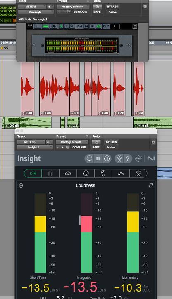Open the Intelligibility ear tab

pyautogui.click(x=103, y=173)
